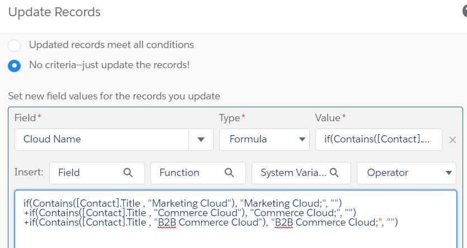Screen dimensions: 467x248
Task: Remove the Cloud Name field row
Action: 453,140
